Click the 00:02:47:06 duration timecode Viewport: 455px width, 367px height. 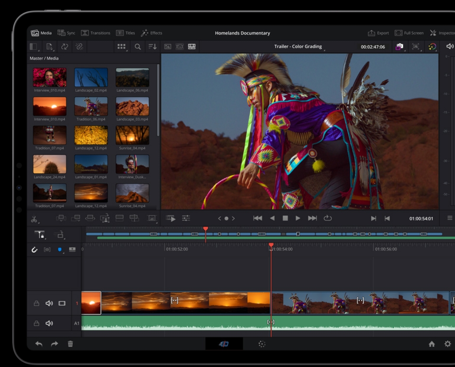tap(373, 47)
